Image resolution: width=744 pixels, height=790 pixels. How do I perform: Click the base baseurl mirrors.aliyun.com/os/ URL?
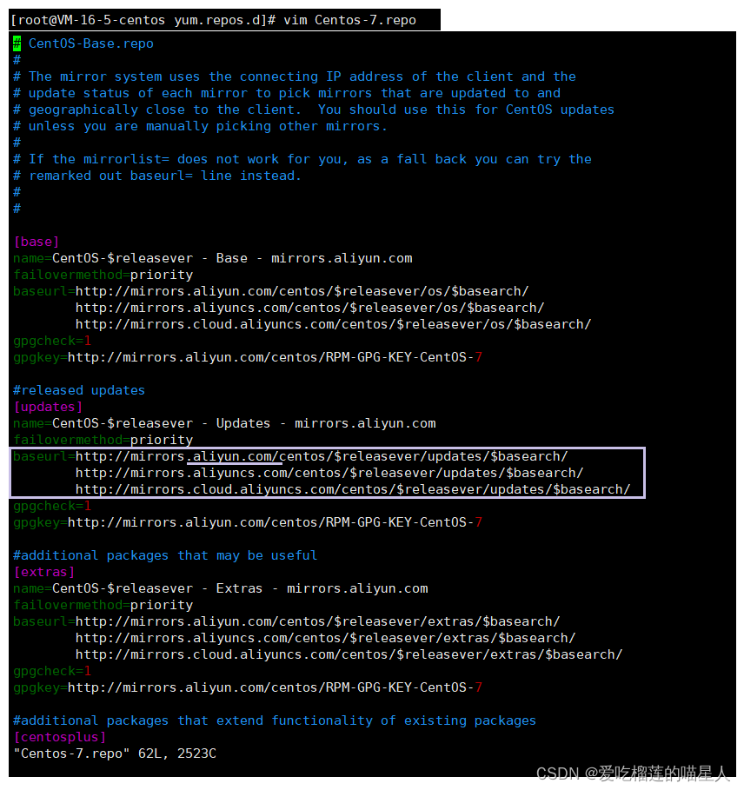pos(302,291)
